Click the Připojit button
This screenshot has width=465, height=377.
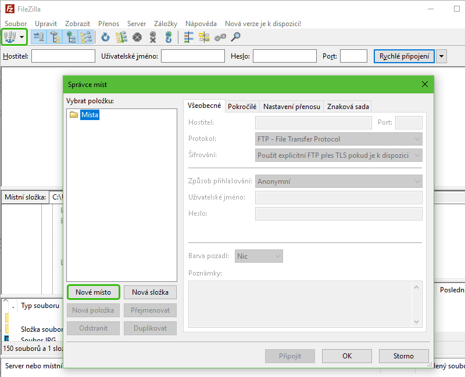pos(289,356)
